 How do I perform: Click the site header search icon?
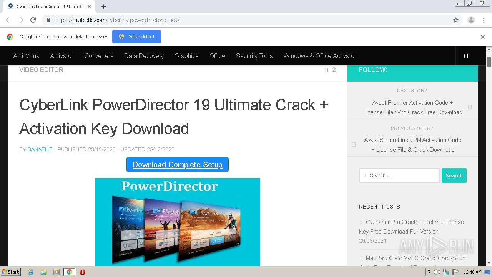(x=466, y=56)
